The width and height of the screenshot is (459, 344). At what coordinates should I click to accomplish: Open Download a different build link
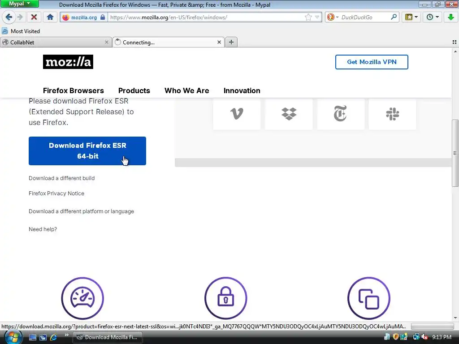[61, 178]
